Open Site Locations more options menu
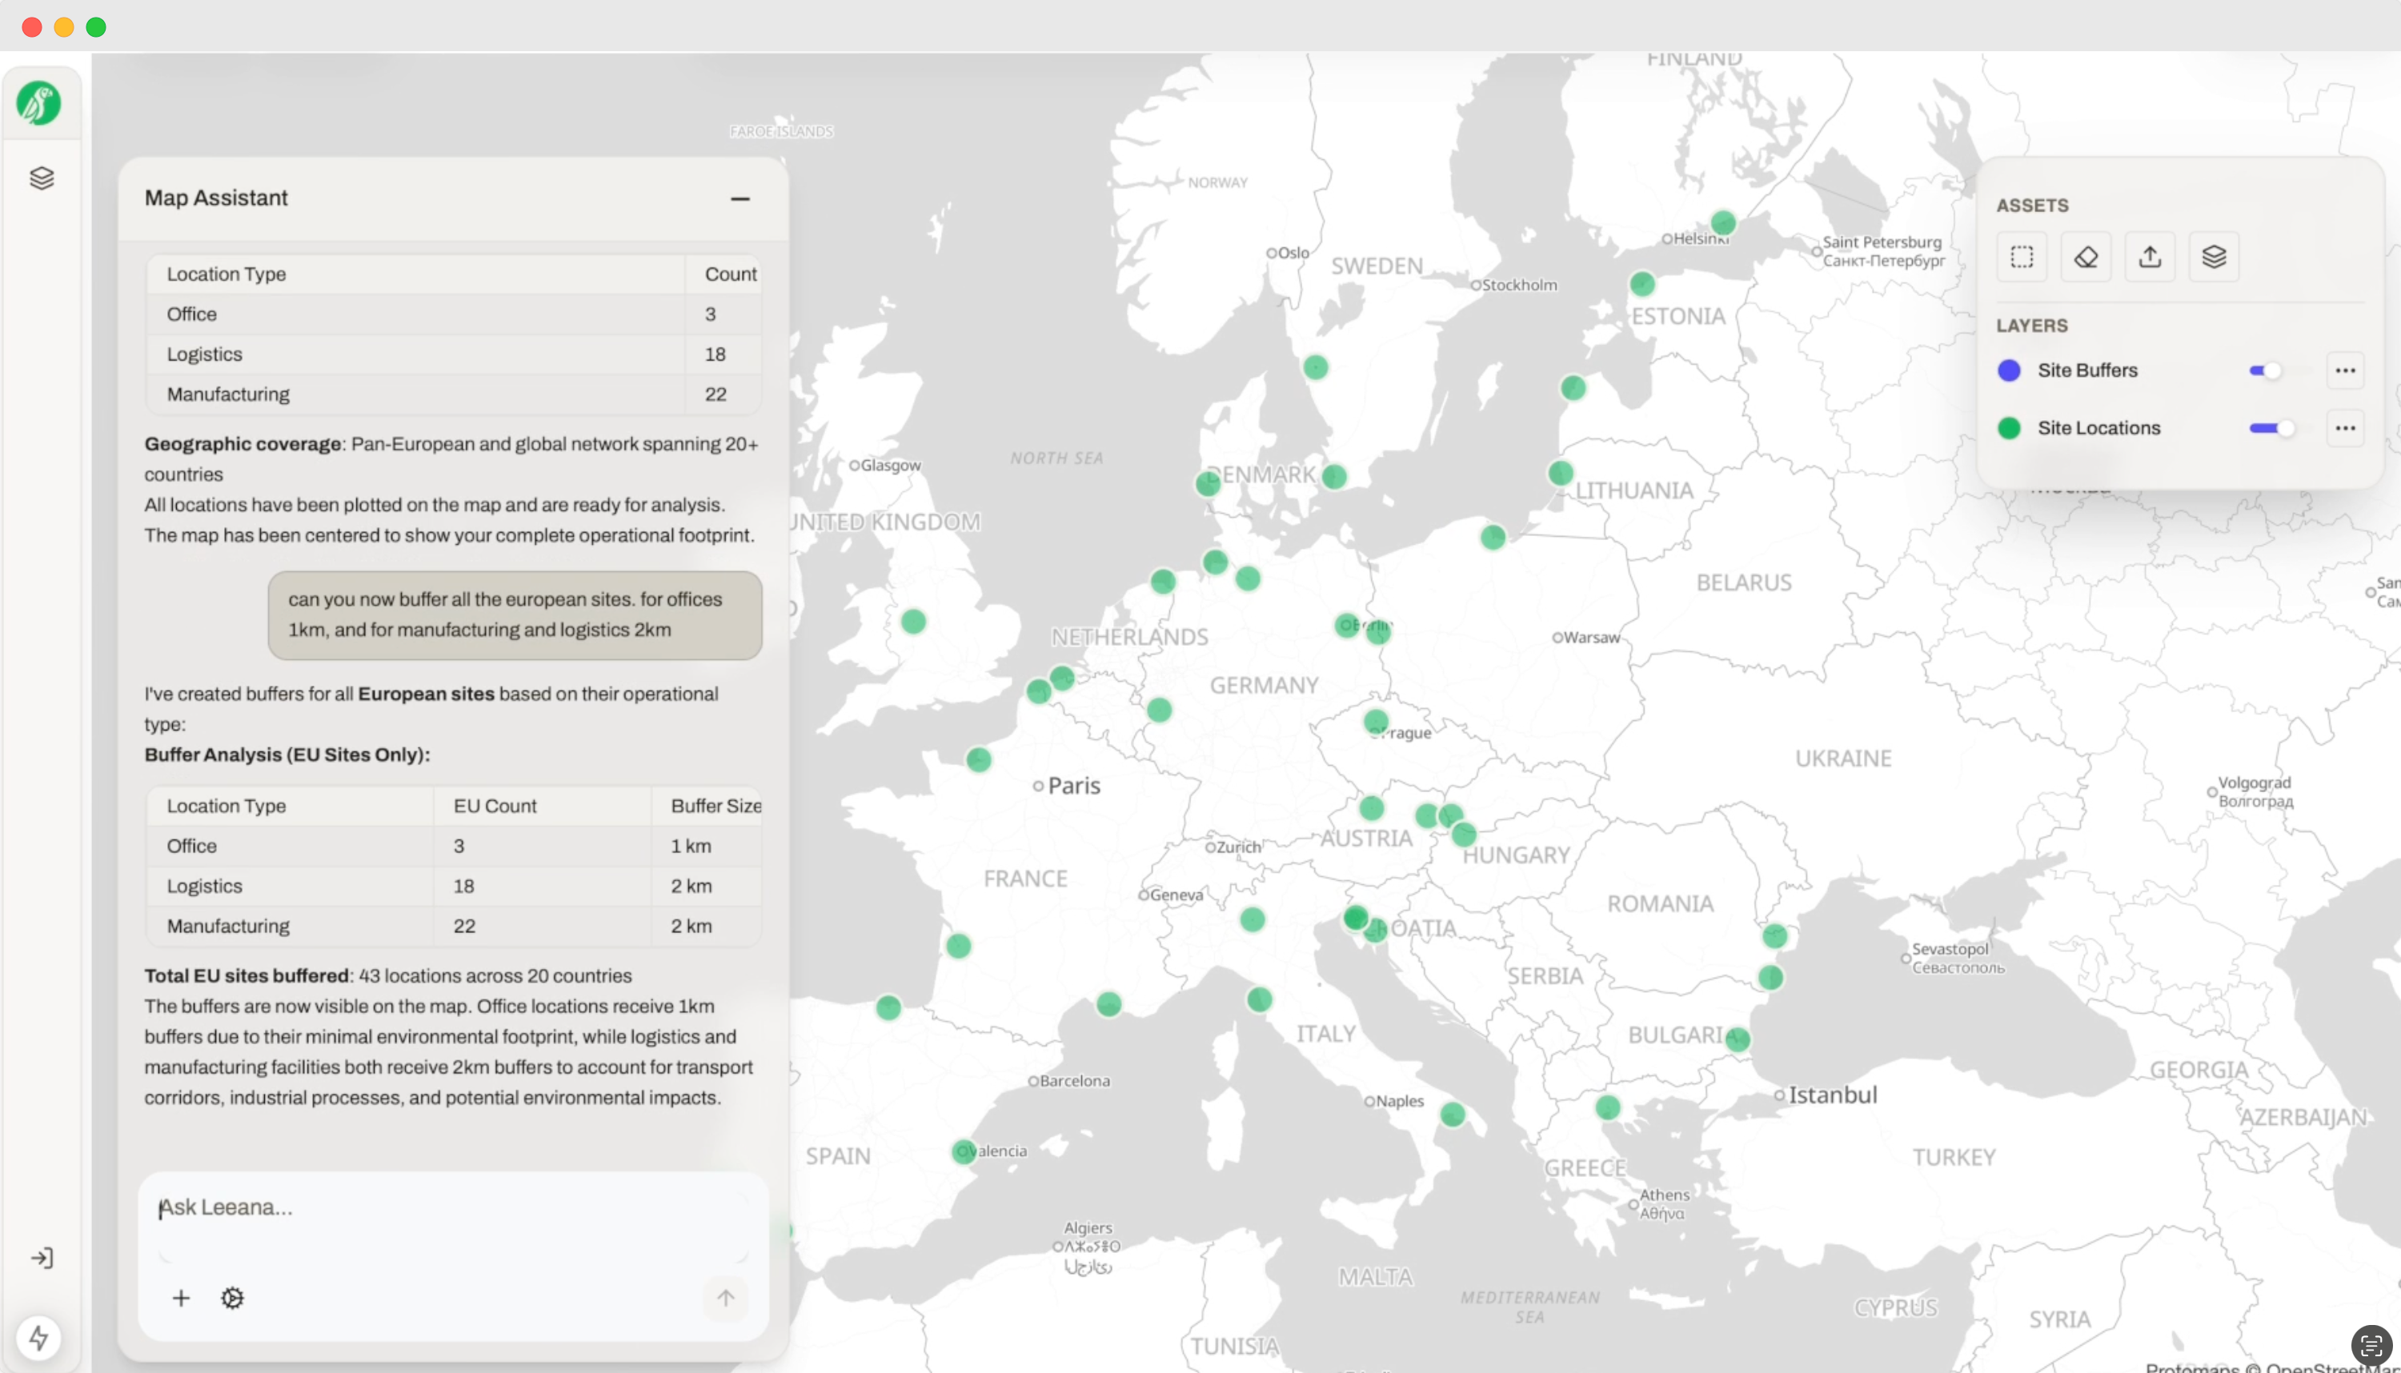This screenshot has width=2401, height=1373. 2345,428
